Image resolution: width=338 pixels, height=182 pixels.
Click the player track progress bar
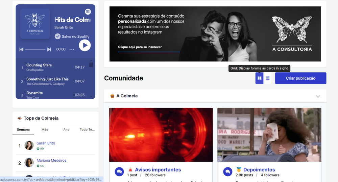pos(35,49)
